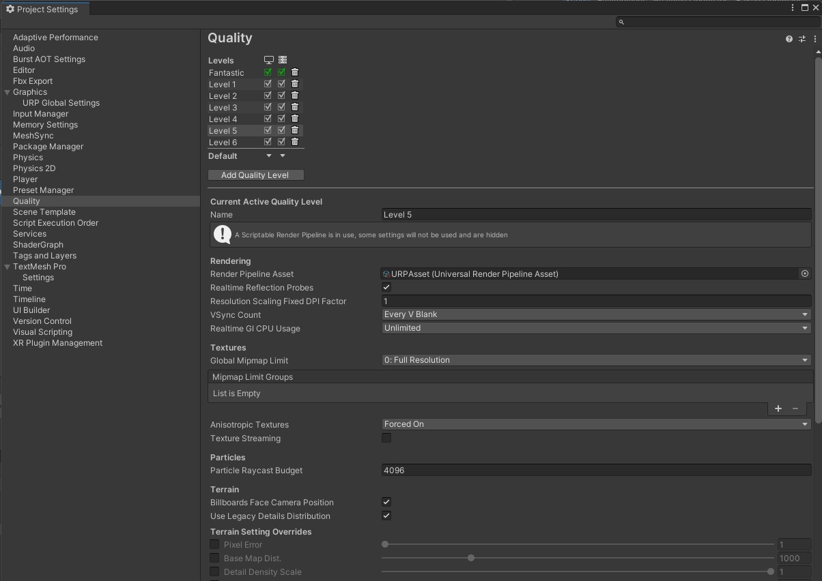The width and height of the screenshot is (822, 581).
Task: Select the Level 2 quality row
Action: pyautogui.click(x=223, y=96)
